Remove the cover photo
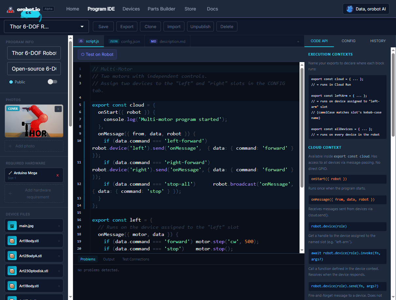Image resolution: width=396 pixels, height=300 pixels. click(58, 109)
